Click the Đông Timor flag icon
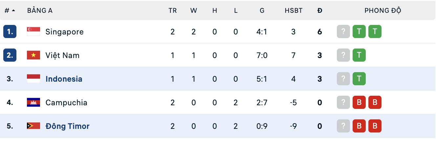The image size is (436, 141). 33,126
